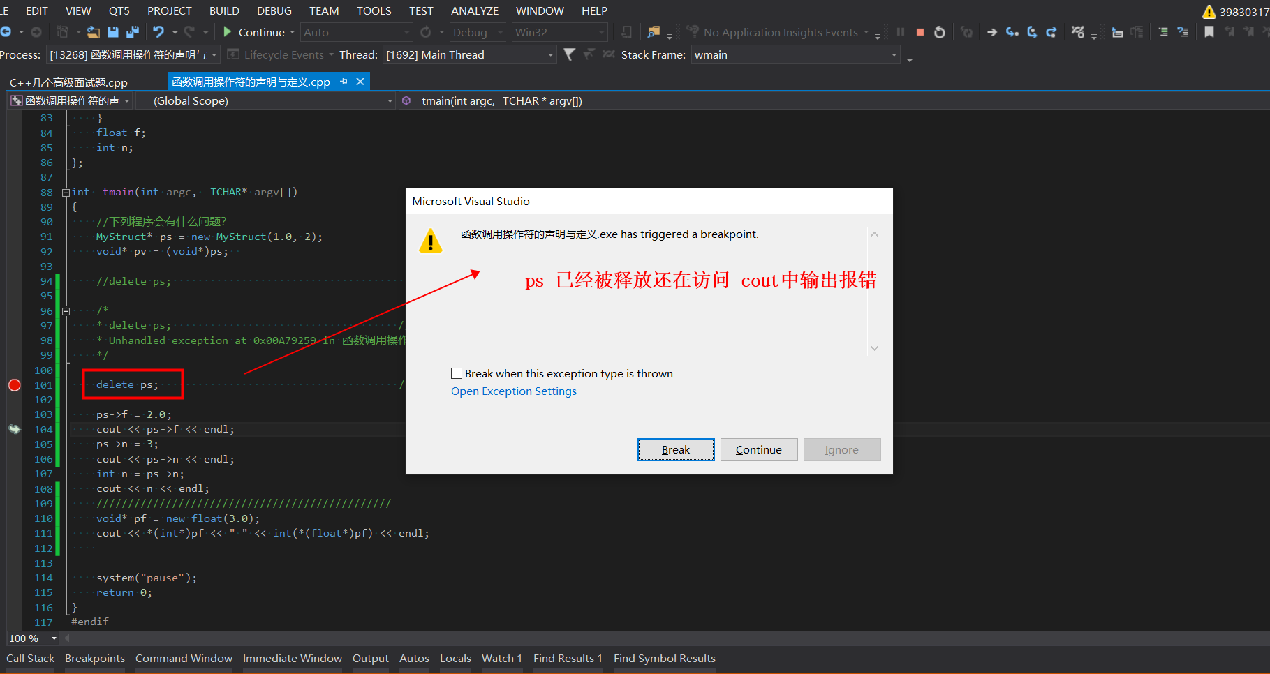
Task: Close the 函数调用操作符的声明与定义.cpp tab
Action: (x=360, y=82)
